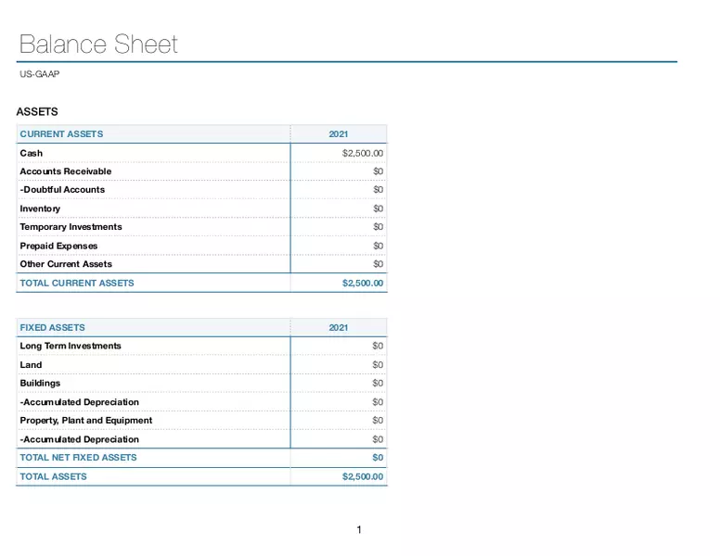Image resolution: width=720 pixels, height=556 pixels.
Task: Click the TOTAL CURRENT ASSETS amount
Action: [x=362, y=283]
